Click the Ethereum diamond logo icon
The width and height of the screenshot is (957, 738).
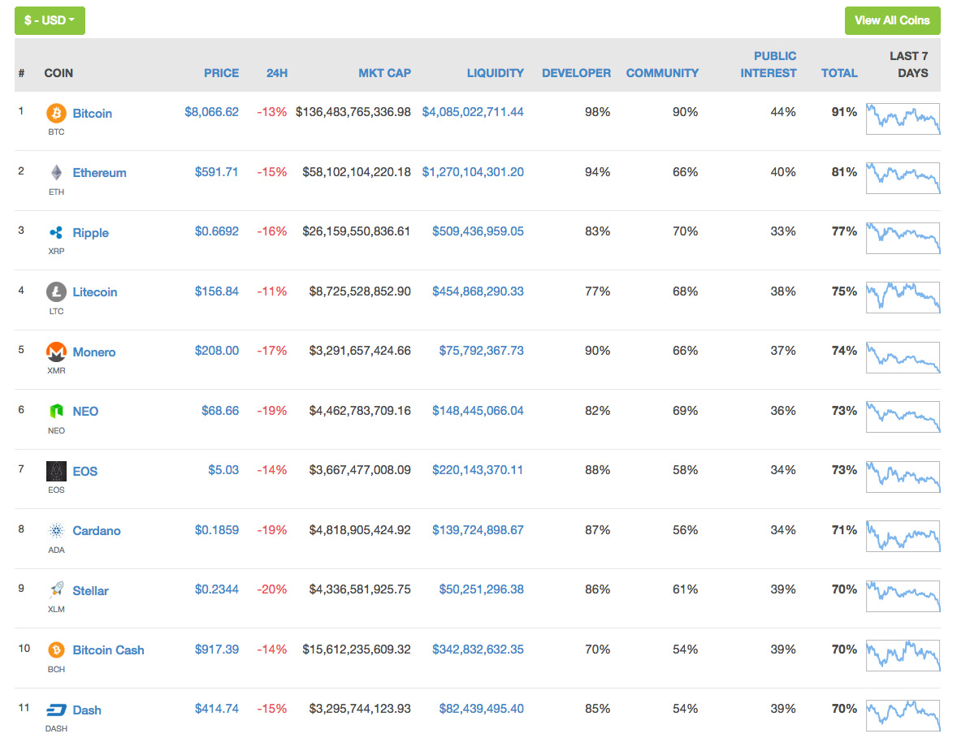[56, 173]
